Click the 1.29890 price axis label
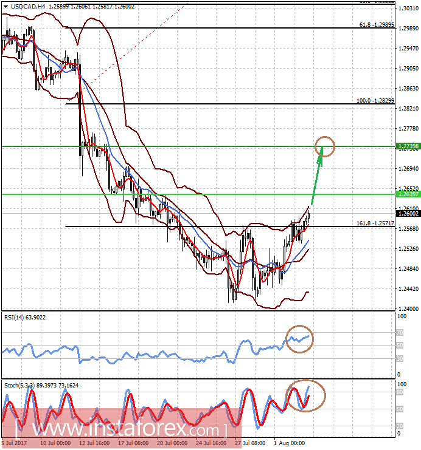This screenshot has height=450, width=421. (408, 29)
